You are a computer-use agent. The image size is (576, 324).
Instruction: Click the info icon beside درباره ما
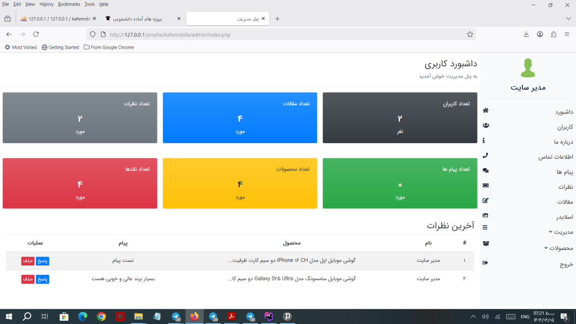[x=484, y=140]
